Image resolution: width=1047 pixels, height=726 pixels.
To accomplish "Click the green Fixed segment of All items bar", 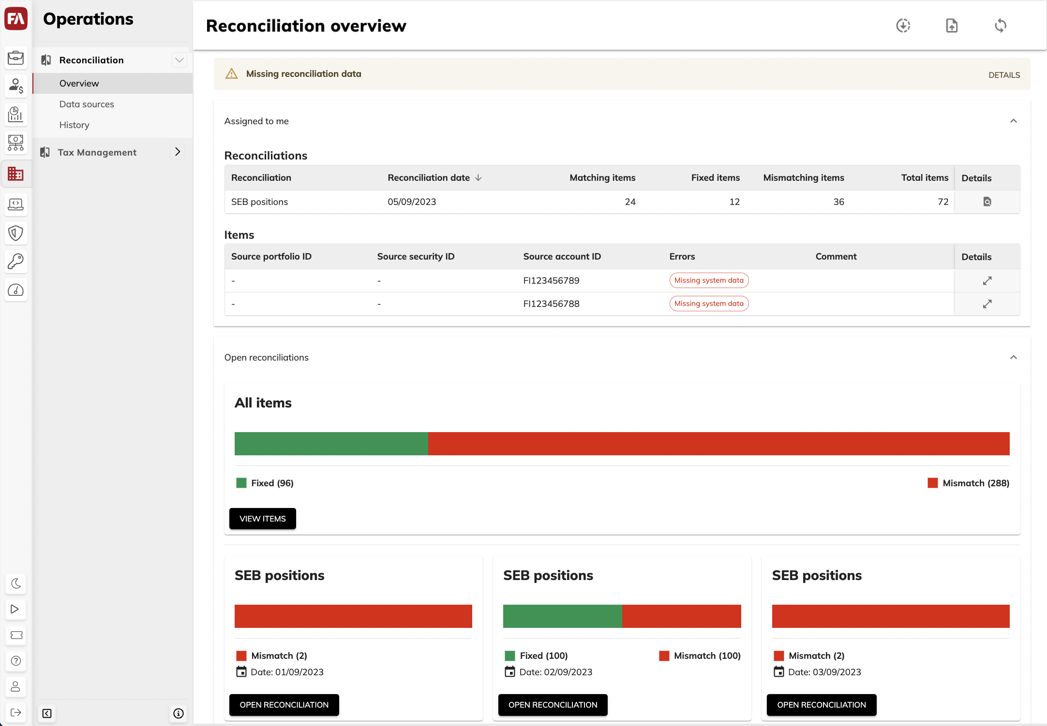I will (x=331, y=444).
